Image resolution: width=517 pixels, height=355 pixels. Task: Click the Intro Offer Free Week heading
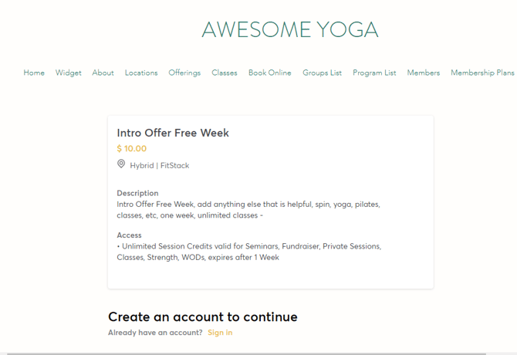pos(173,133)
